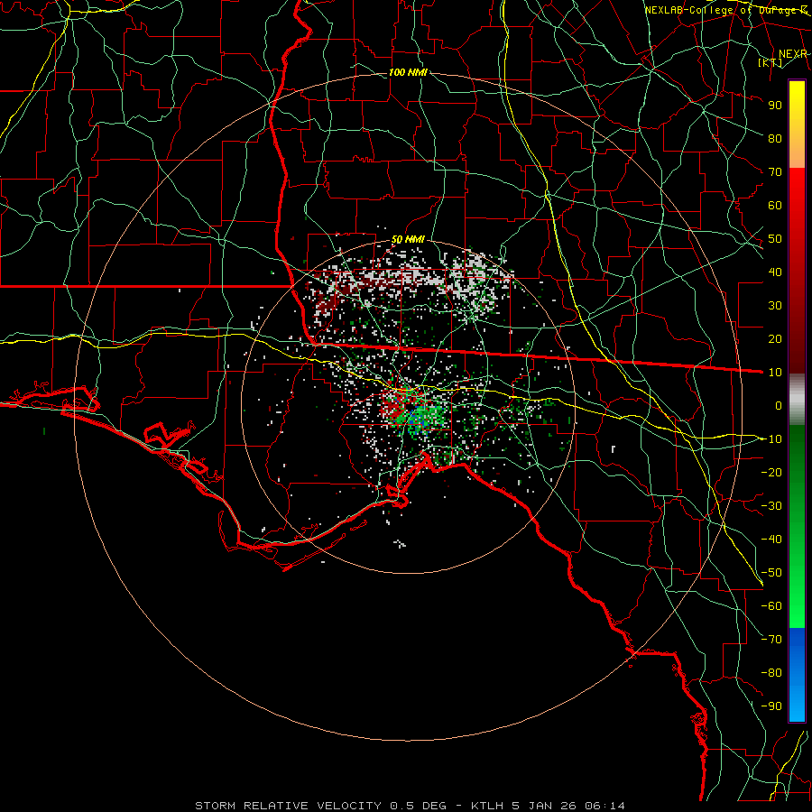Click the -70 value on velocity scale

tap(771, 640)
